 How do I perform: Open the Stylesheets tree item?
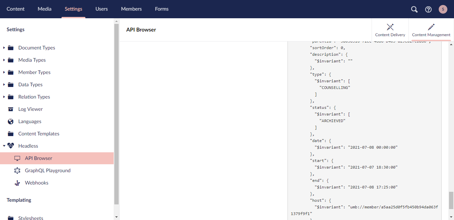31,218
